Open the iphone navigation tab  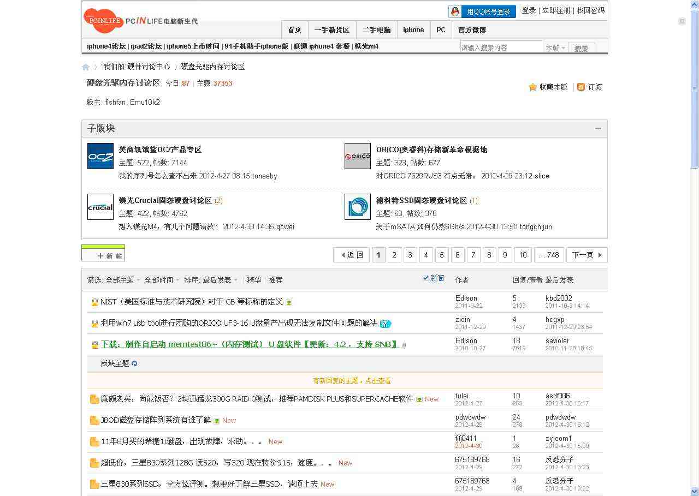[413, 30]
